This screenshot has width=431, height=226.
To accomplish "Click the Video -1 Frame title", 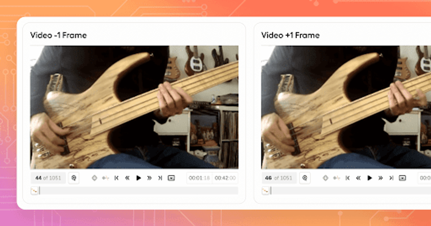I will click(59, 35).
